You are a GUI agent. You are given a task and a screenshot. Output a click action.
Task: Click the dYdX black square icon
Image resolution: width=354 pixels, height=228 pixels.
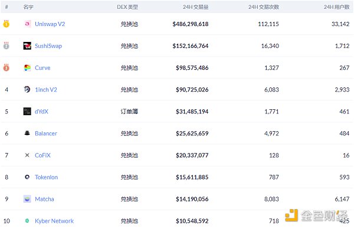pos(27,112)
